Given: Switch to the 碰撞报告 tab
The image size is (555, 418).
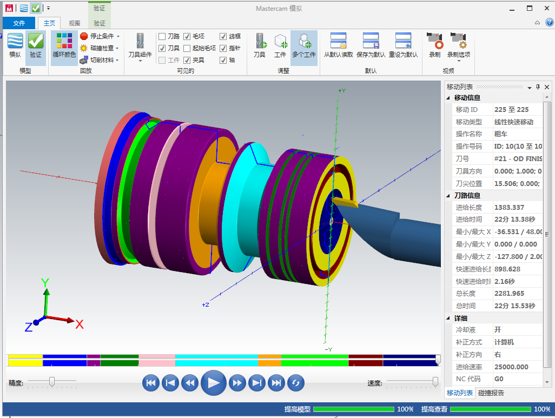Looking at the screenshot, I should coord(491,393).
